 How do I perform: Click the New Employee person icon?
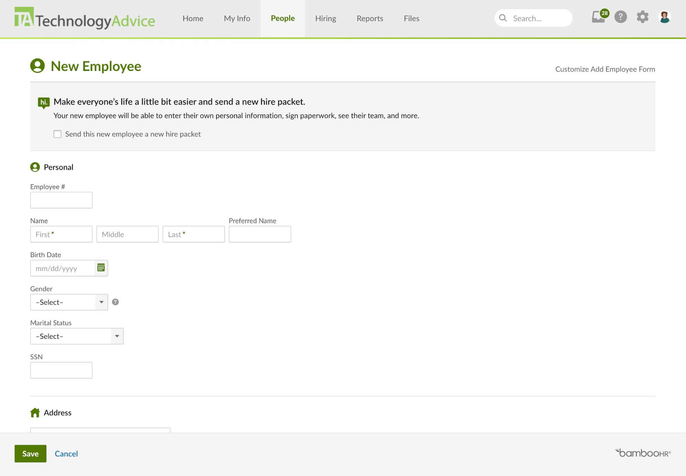37,66
